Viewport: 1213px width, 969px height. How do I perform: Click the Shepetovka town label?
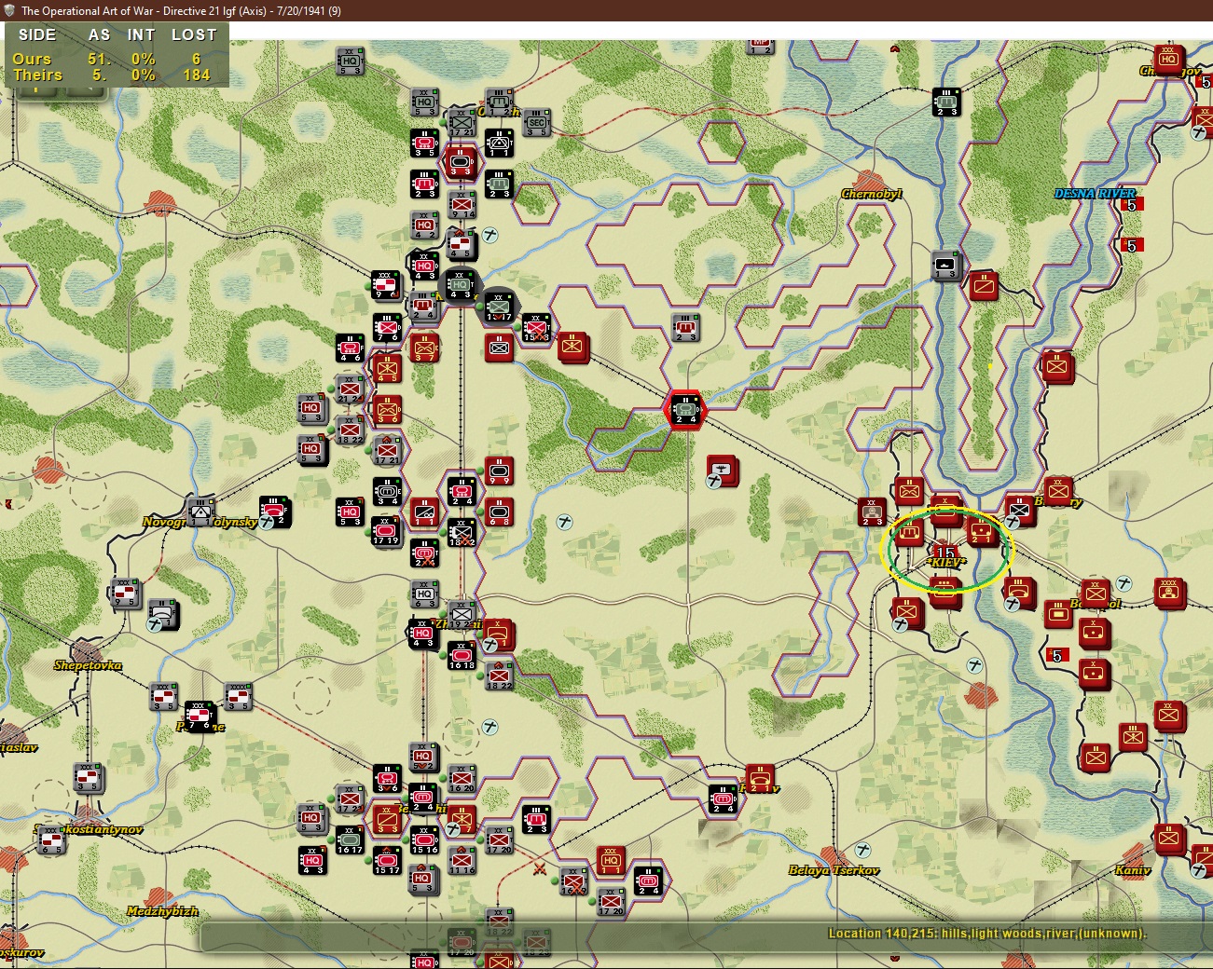(88, 665)
